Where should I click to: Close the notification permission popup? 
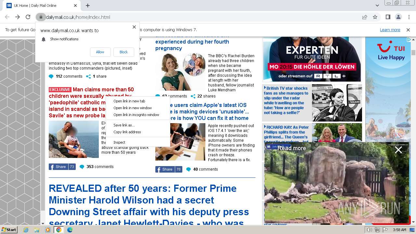(x=134, y=27)
